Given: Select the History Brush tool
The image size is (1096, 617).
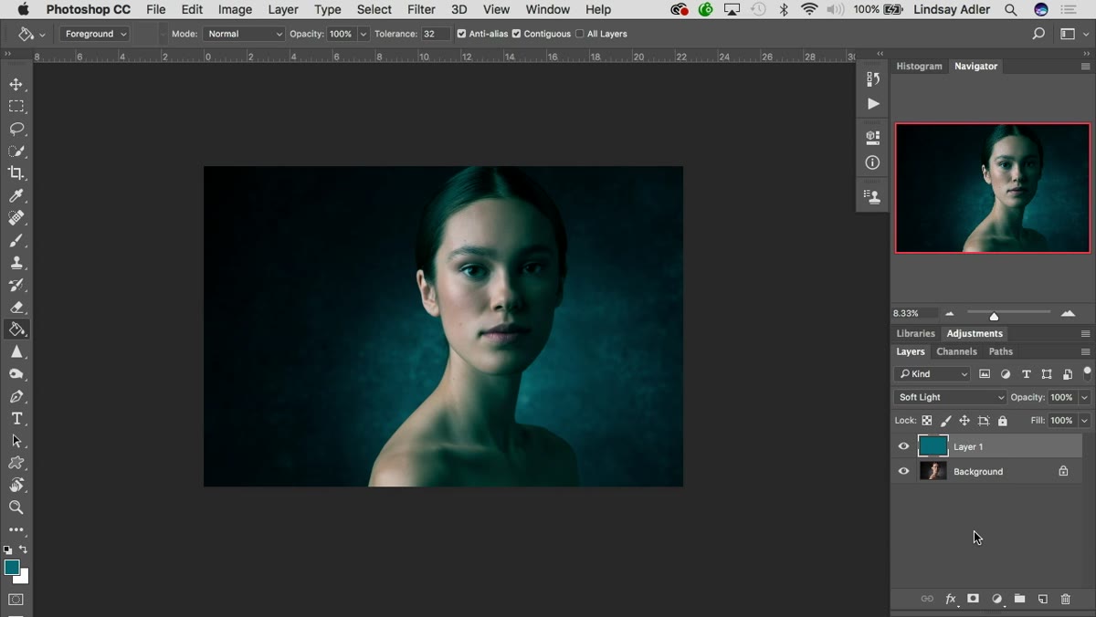Looking at the screenshot, I should [x=16, y=286].
